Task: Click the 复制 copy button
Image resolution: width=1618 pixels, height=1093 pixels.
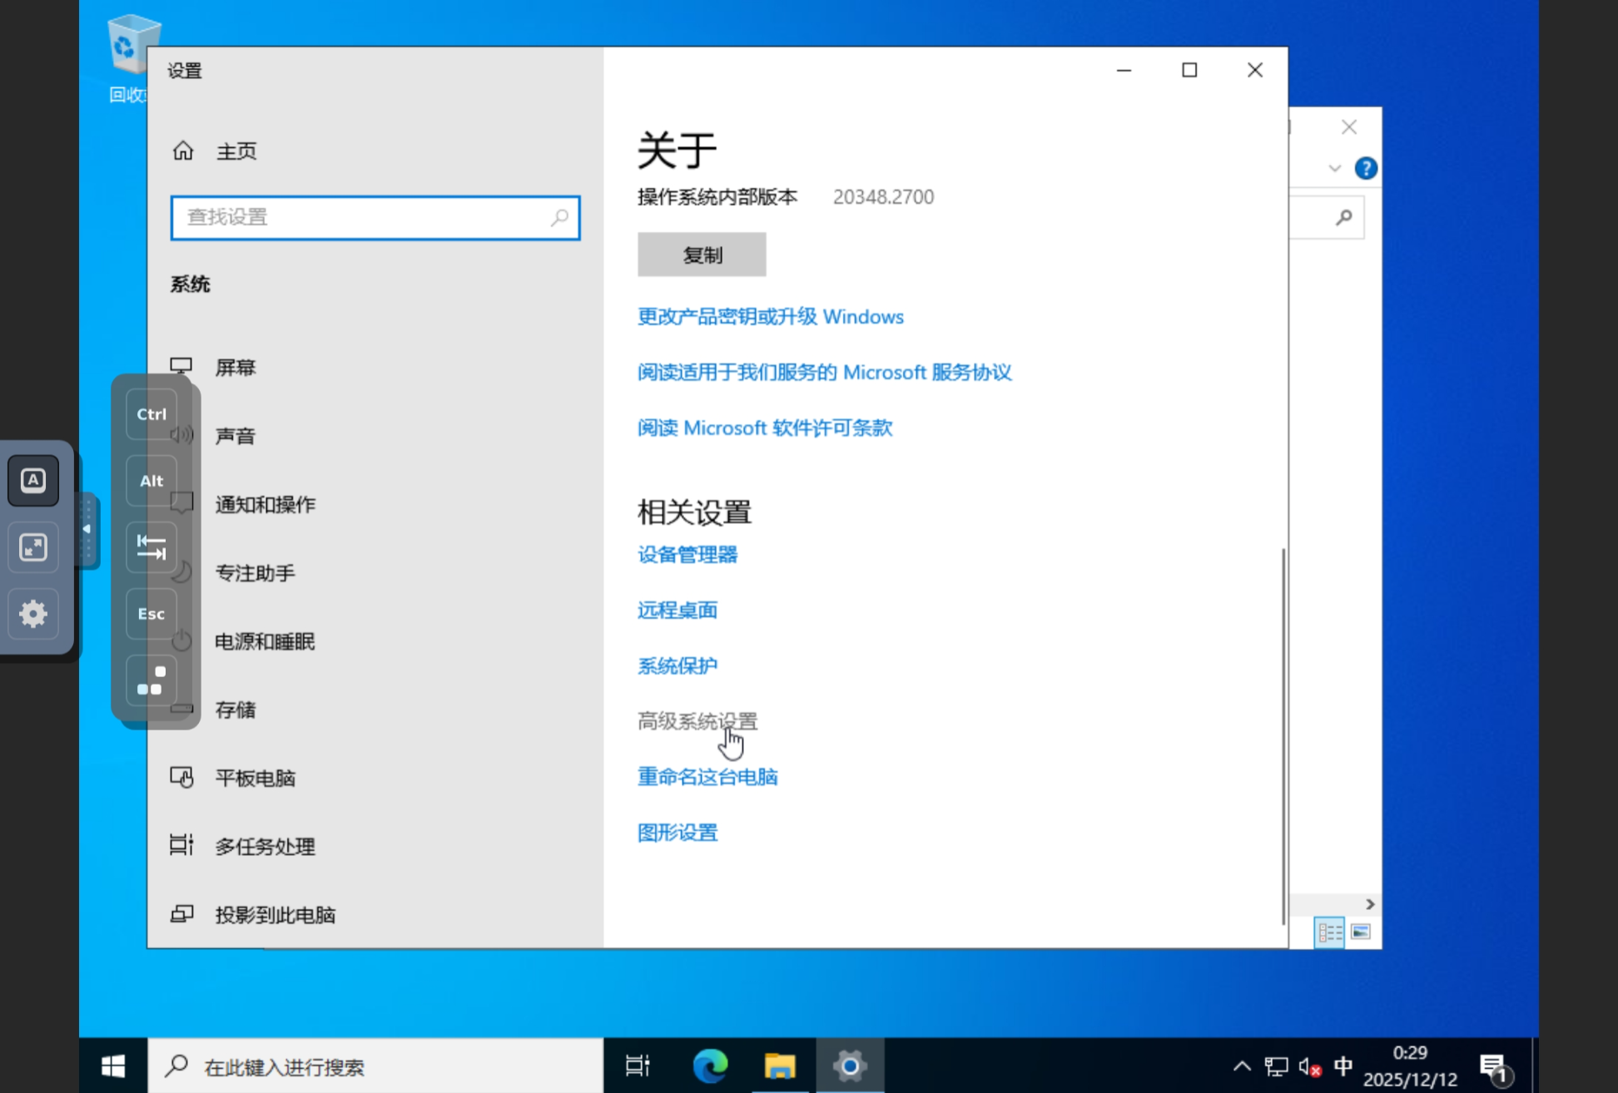Action: (702, 255)
